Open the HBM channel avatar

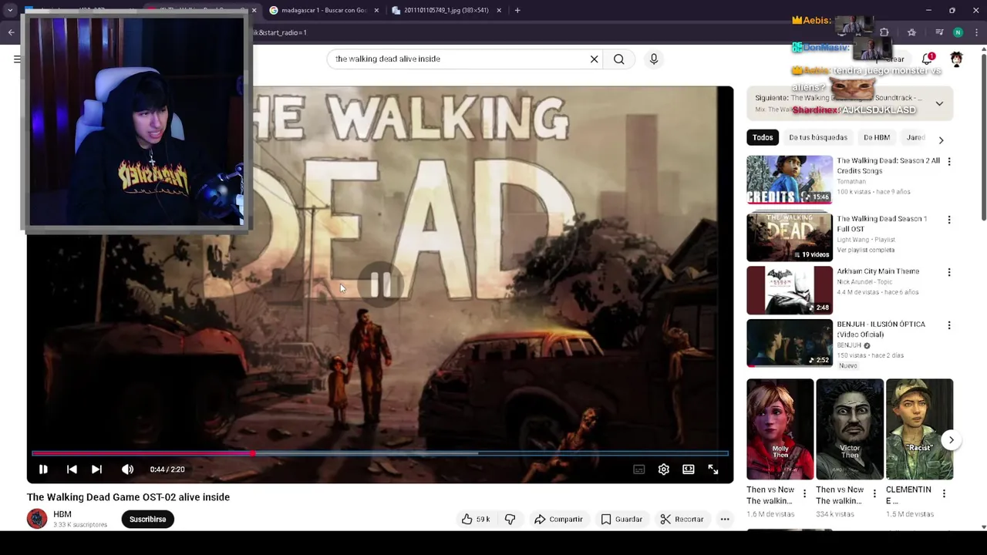click(x=37, y=519)
